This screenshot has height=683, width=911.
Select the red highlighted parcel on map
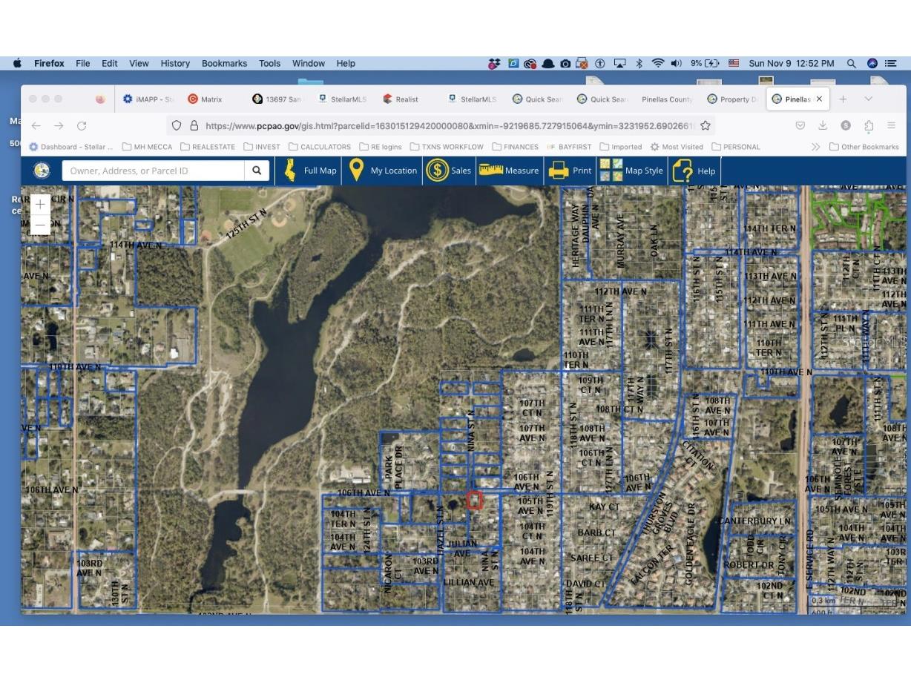tap(475, 501)
